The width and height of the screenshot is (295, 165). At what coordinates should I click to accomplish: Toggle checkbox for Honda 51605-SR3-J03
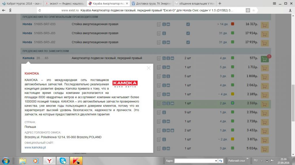(188, 33)
